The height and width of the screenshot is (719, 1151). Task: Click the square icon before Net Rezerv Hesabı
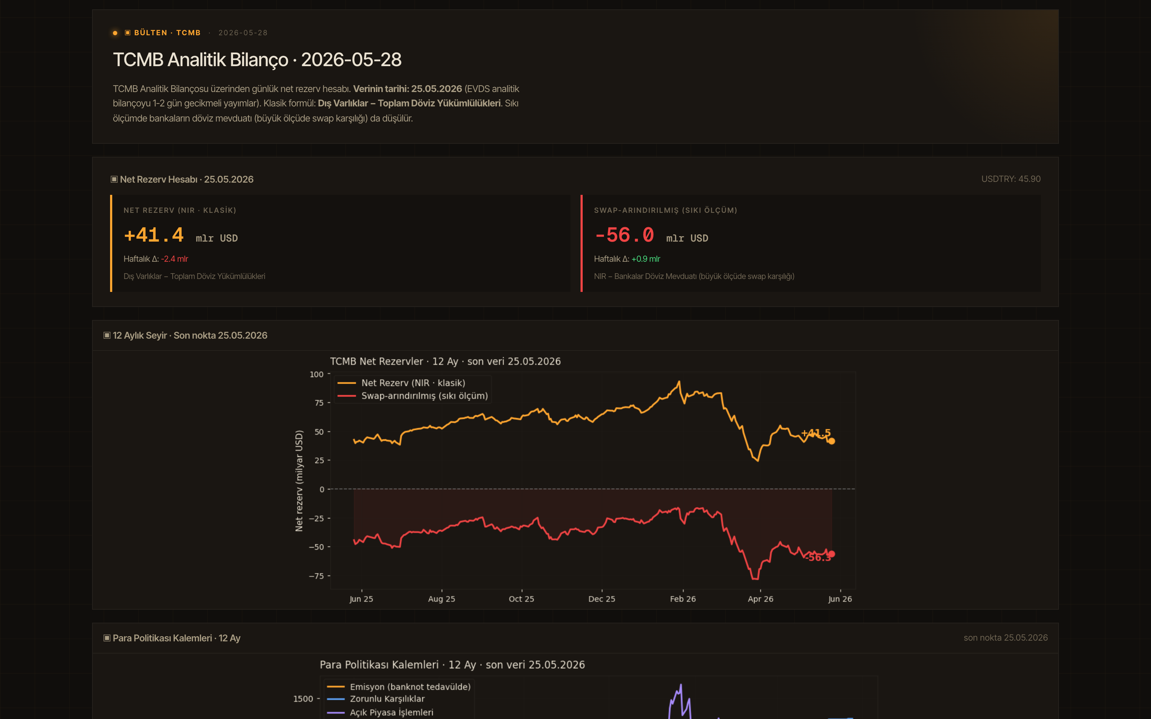coord(114,179)
